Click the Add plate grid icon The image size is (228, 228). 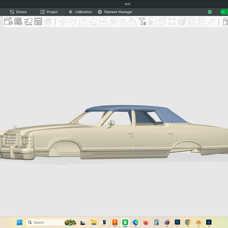click(x=19, y=21)
